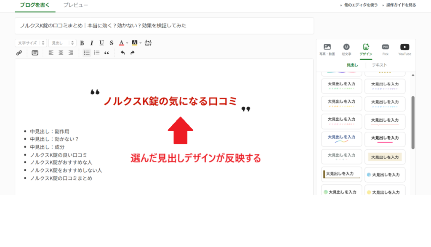Toggle italic text formatting
Viewport: 431px width, 247px height.
pos(92,43)
